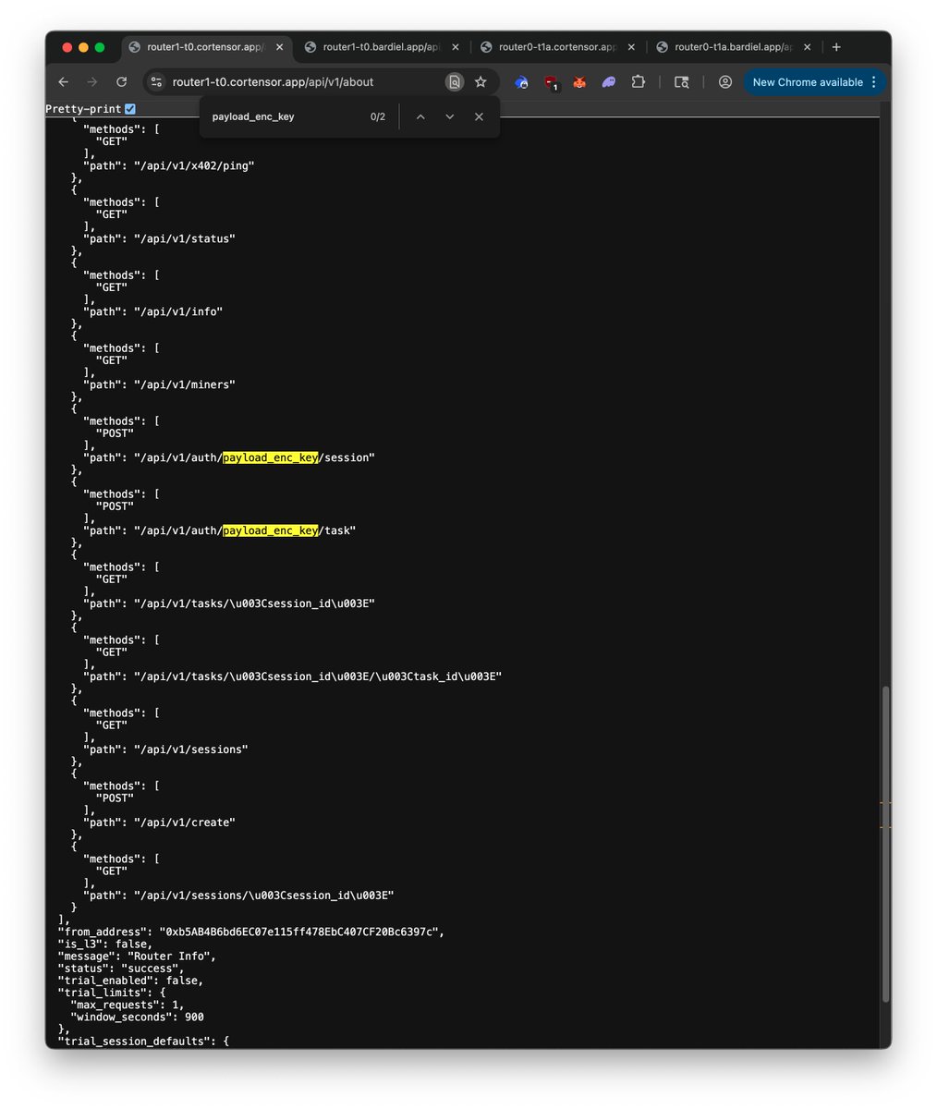Click the "/api/v1/miners" path text
The width and height of the screenshot is (937, 1109).
tap(185, 384)
